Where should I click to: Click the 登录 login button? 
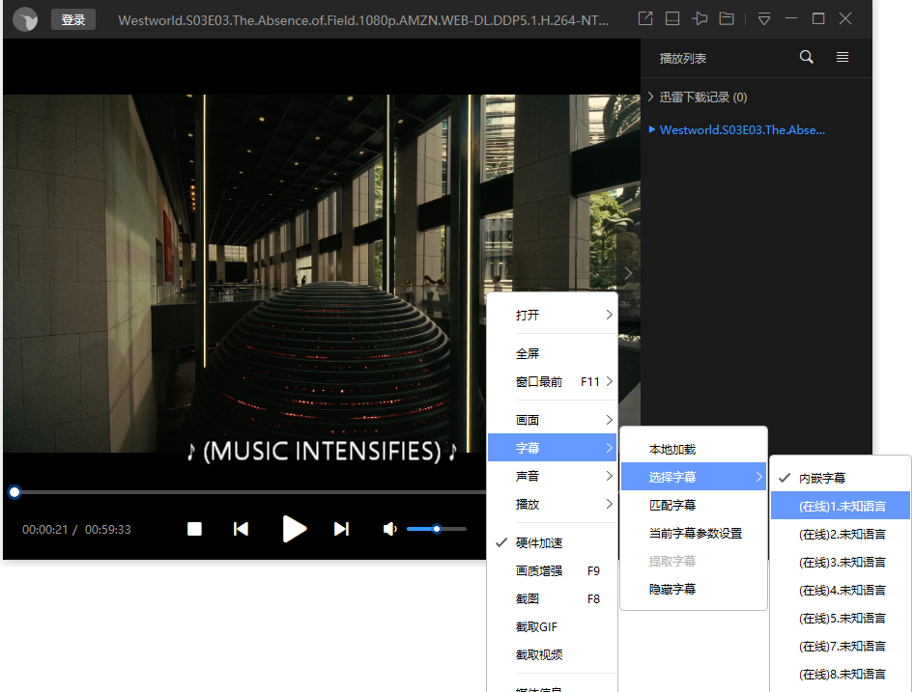73,20
